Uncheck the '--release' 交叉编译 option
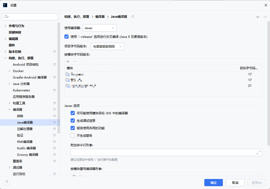This screenshot has width=270, height=189. pos(66,37)
